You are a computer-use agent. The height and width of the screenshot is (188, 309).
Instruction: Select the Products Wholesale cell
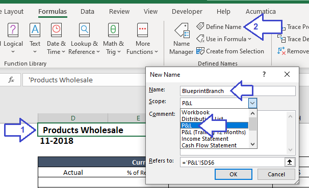point(92,130)
